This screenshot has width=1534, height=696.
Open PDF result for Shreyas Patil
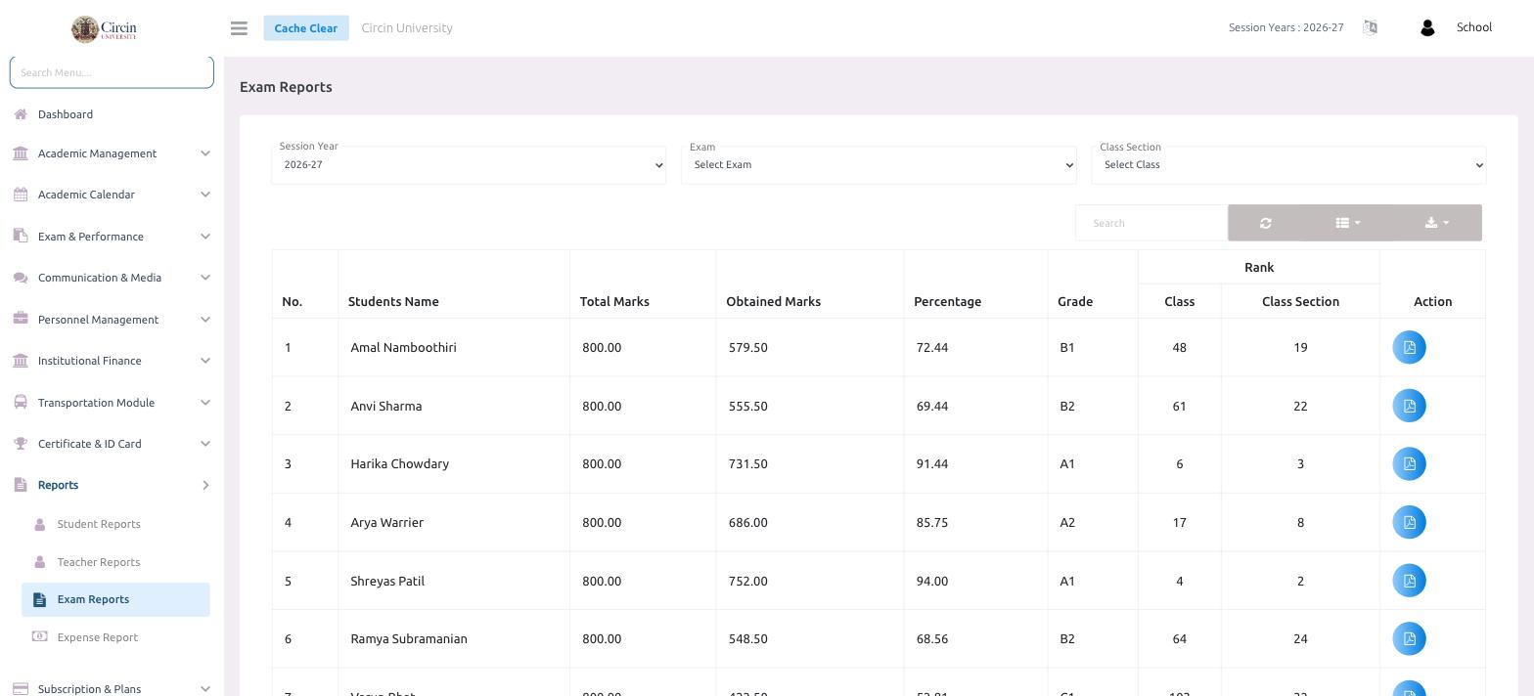1409,581
